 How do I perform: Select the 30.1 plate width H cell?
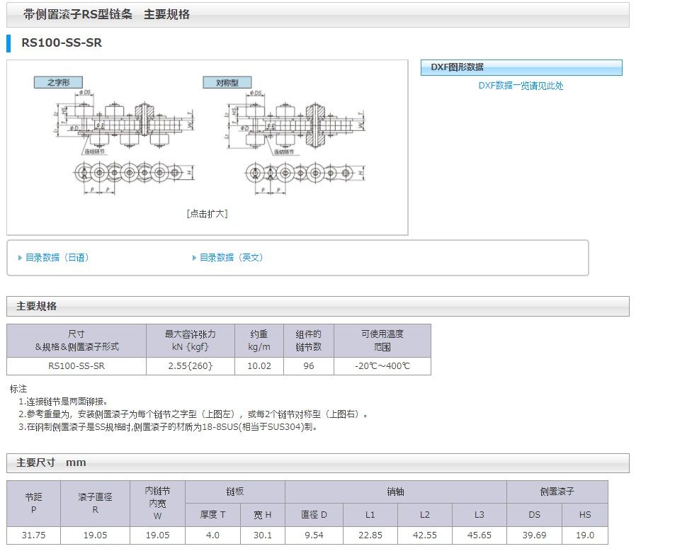[x=263, y=535]
